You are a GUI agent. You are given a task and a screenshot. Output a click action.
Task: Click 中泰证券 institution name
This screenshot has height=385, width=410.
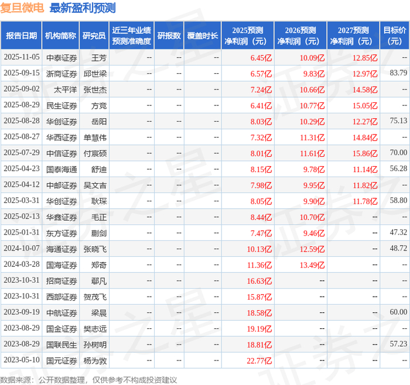[61, 58]
